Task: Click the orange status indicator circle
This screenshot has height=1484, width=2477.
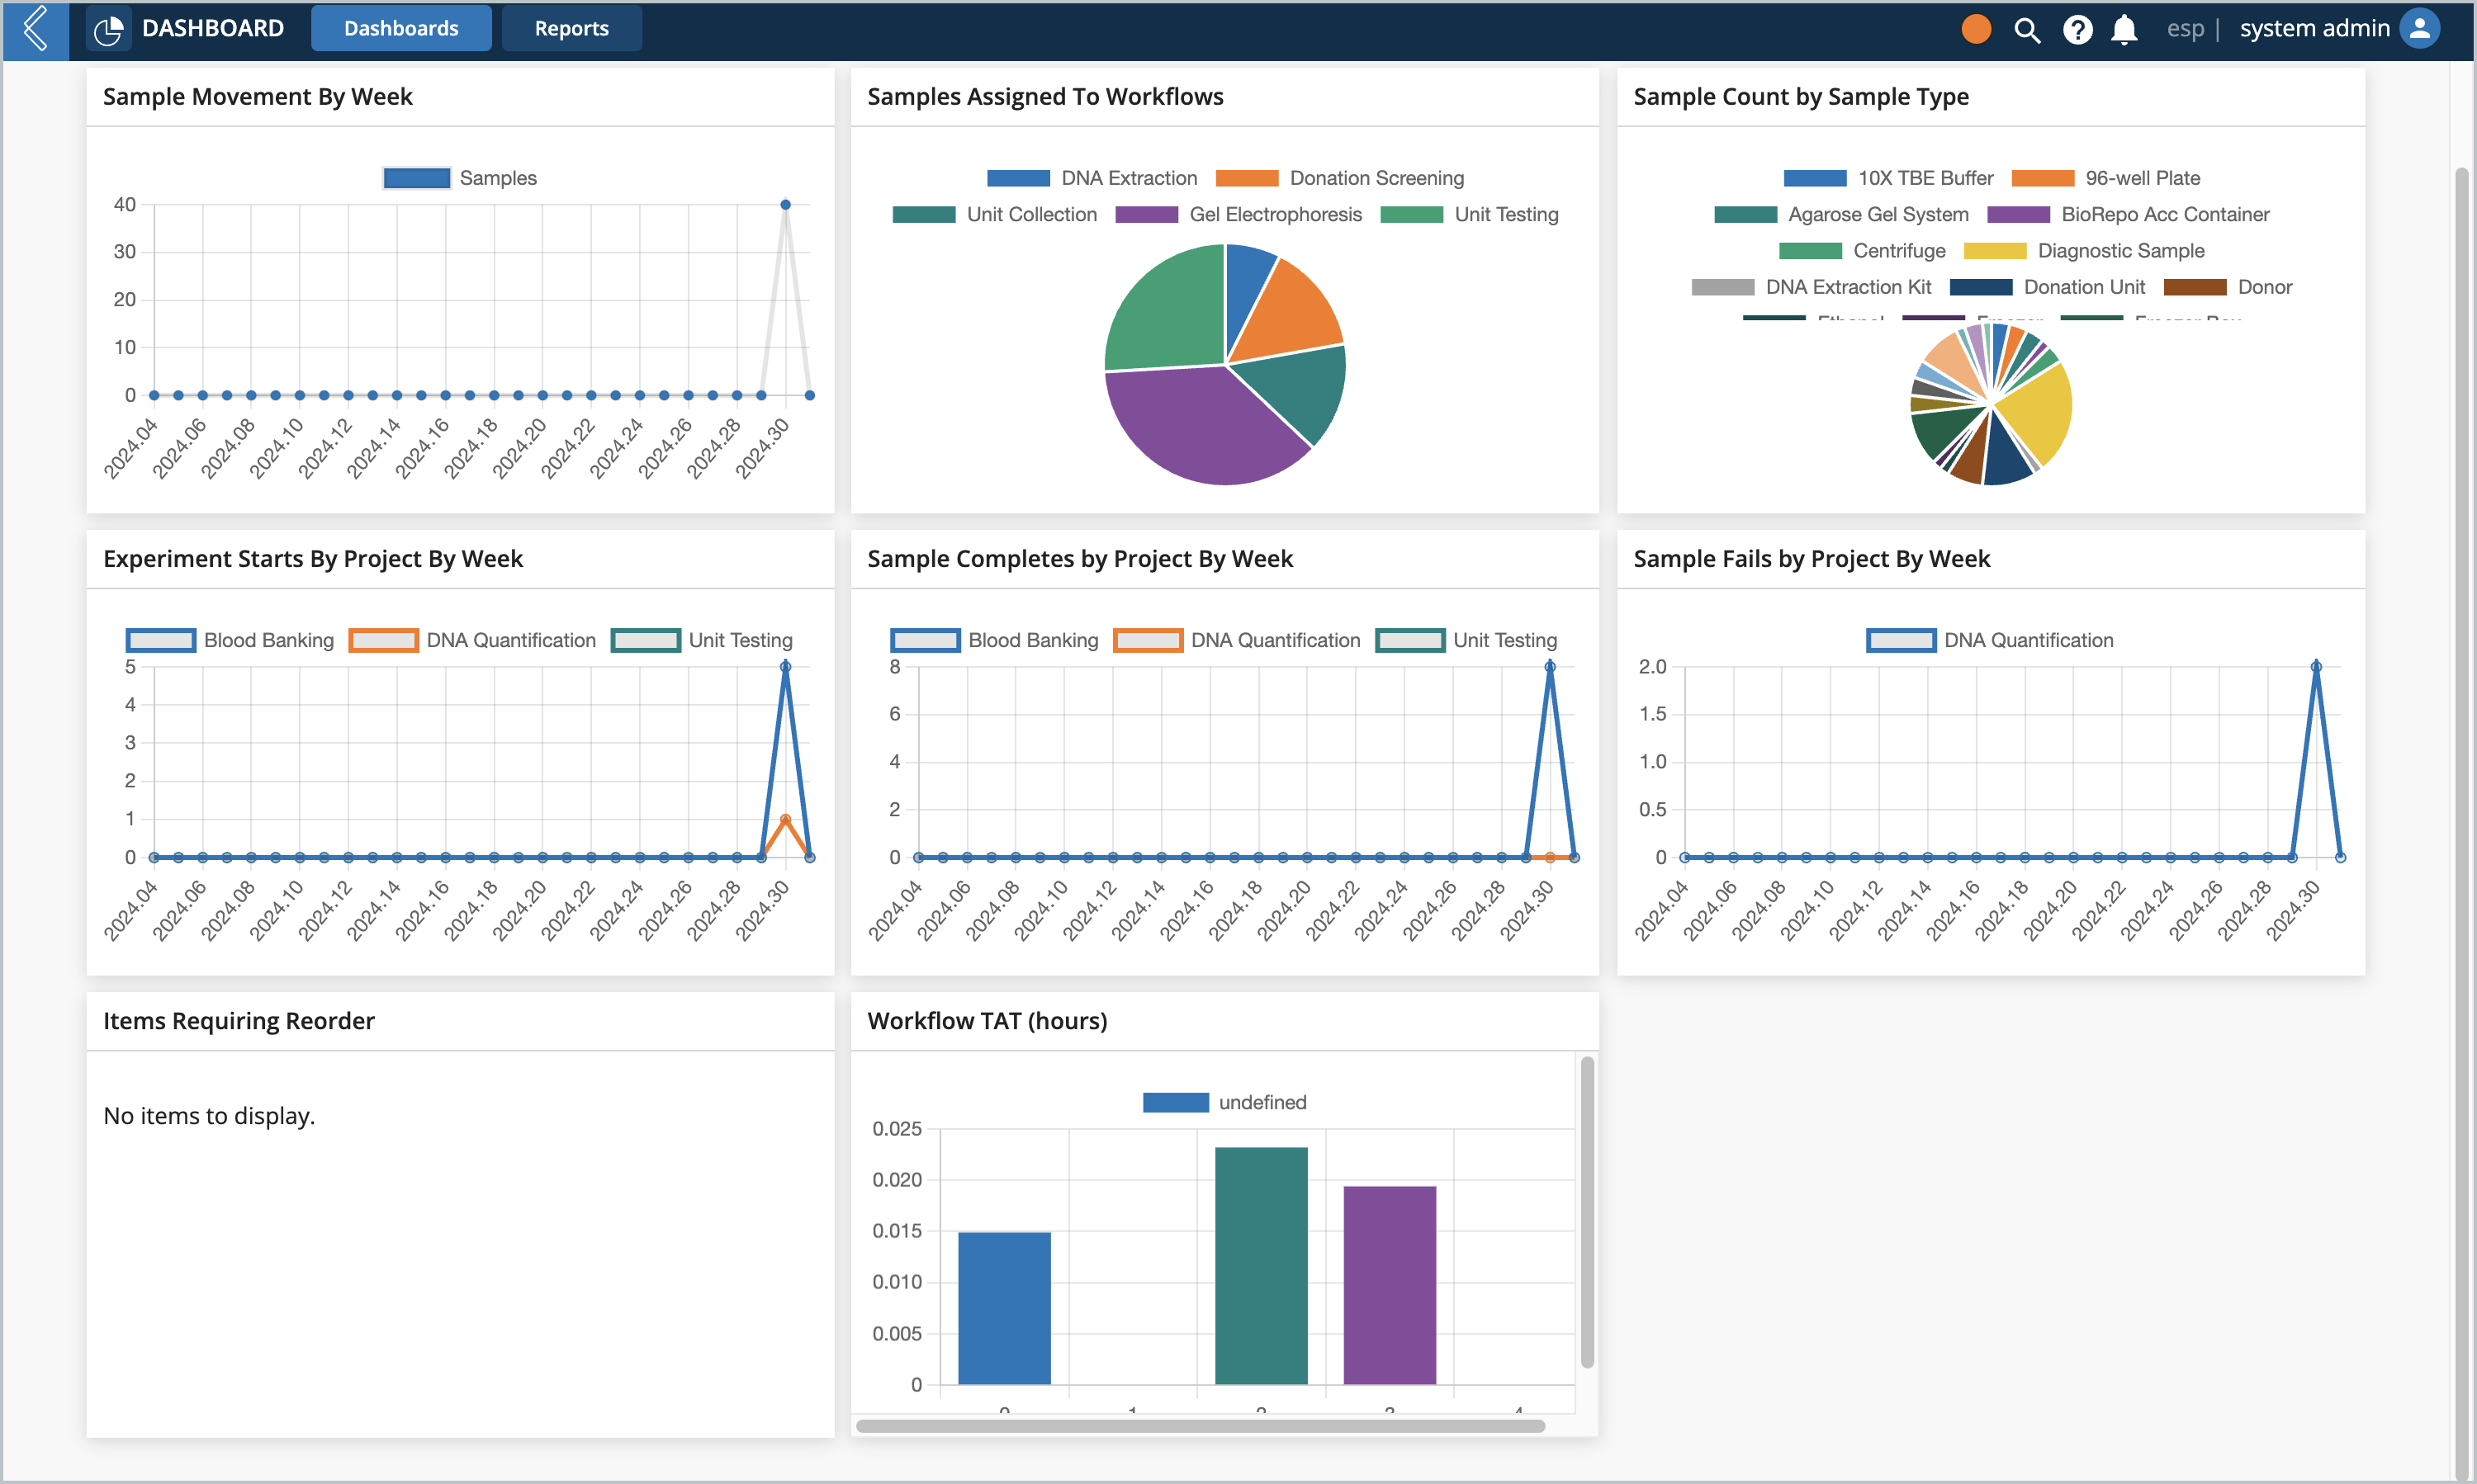Action: [x=1976, y=29]
